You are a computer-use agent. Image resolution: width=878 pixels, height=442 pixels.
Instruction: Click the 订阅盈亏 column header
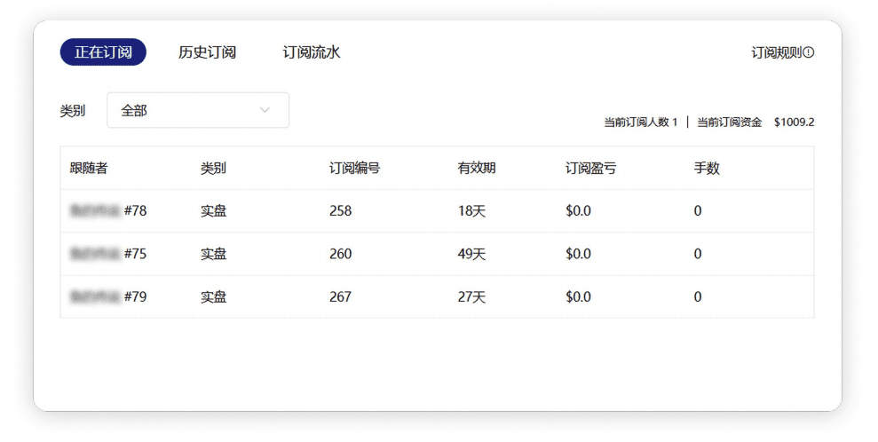click(x=590, y=168)
